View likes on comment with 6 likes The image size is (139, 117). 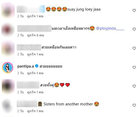pyautogui.click(x=36, y=35)
